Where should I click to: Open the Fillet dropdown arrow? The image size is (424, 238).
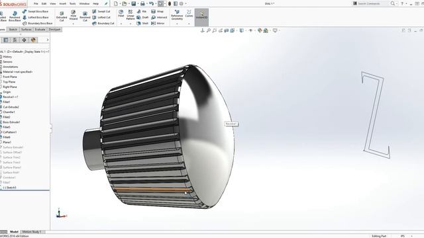[x=121, y=24]
